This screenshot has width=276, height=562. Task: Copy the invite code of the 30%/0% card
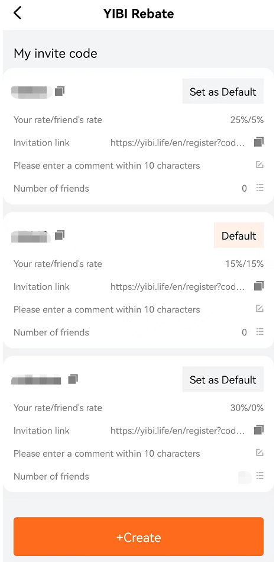tap(73, 379)
